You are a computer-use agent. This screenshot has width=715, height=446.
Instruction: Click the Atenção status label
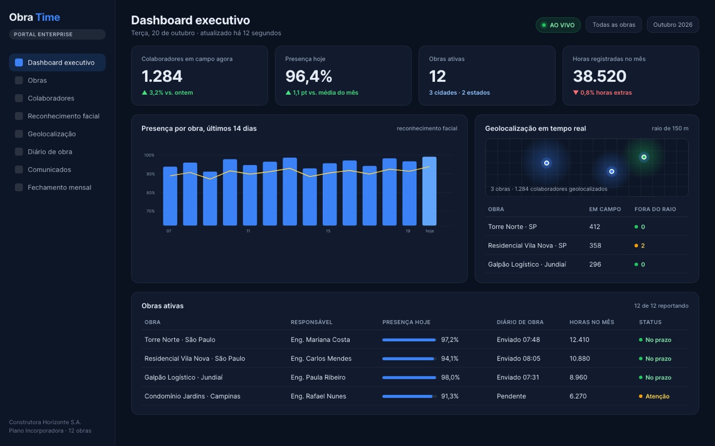click(x=657, y=396)
